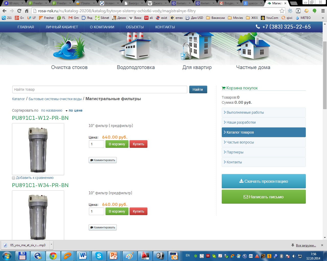The width and height of the screenshot is (327, 261).
Task: Open the 05_you_me_at_six mp3 download arrow menu
Action: (51, 245)
